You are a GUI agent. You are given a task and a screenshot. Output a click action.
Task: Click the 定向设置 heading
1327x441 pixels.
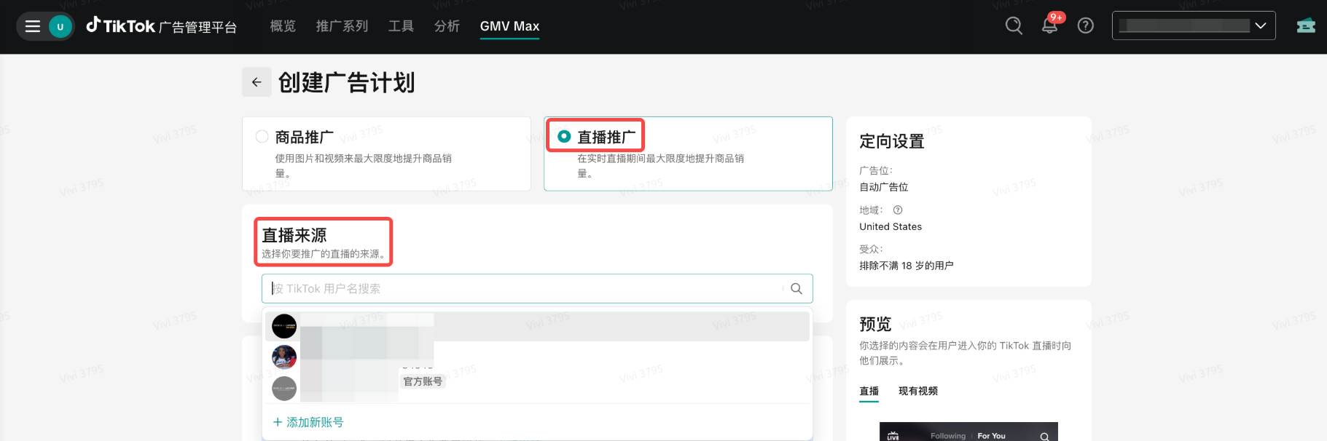tap(892, 141)
